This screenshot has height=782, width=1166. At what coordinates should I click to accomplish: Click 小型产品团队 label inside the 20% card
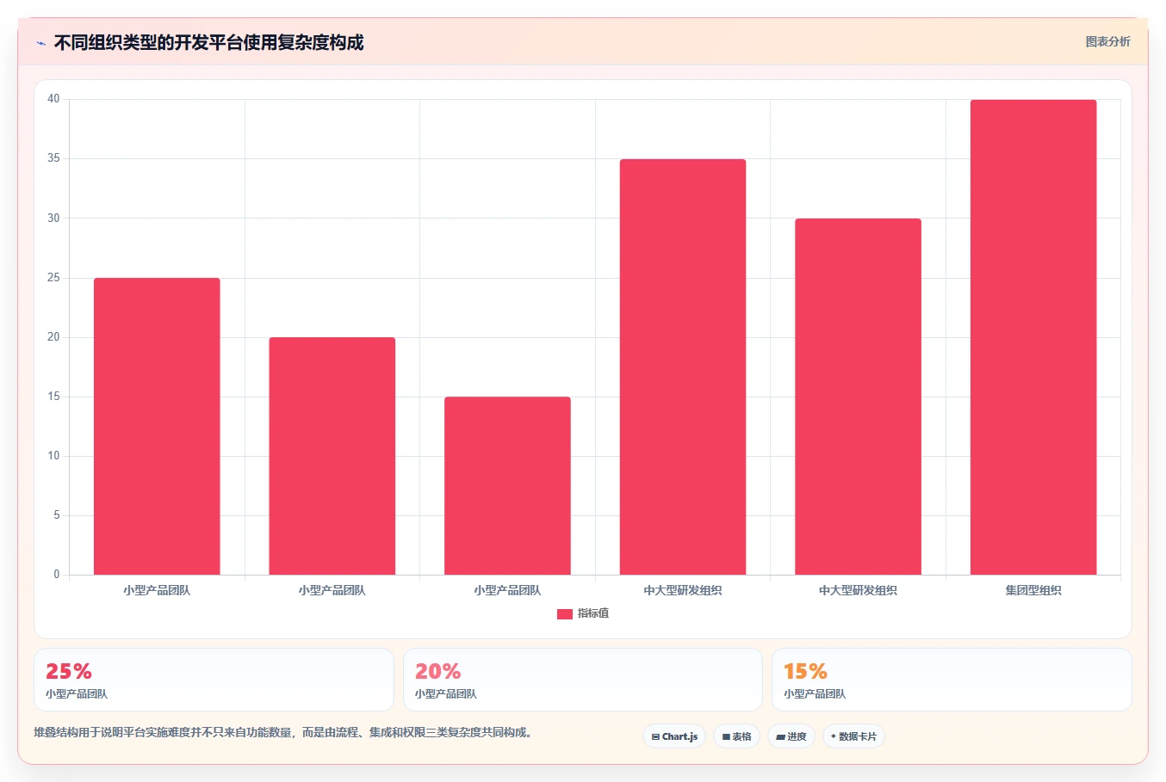(446, 694)
